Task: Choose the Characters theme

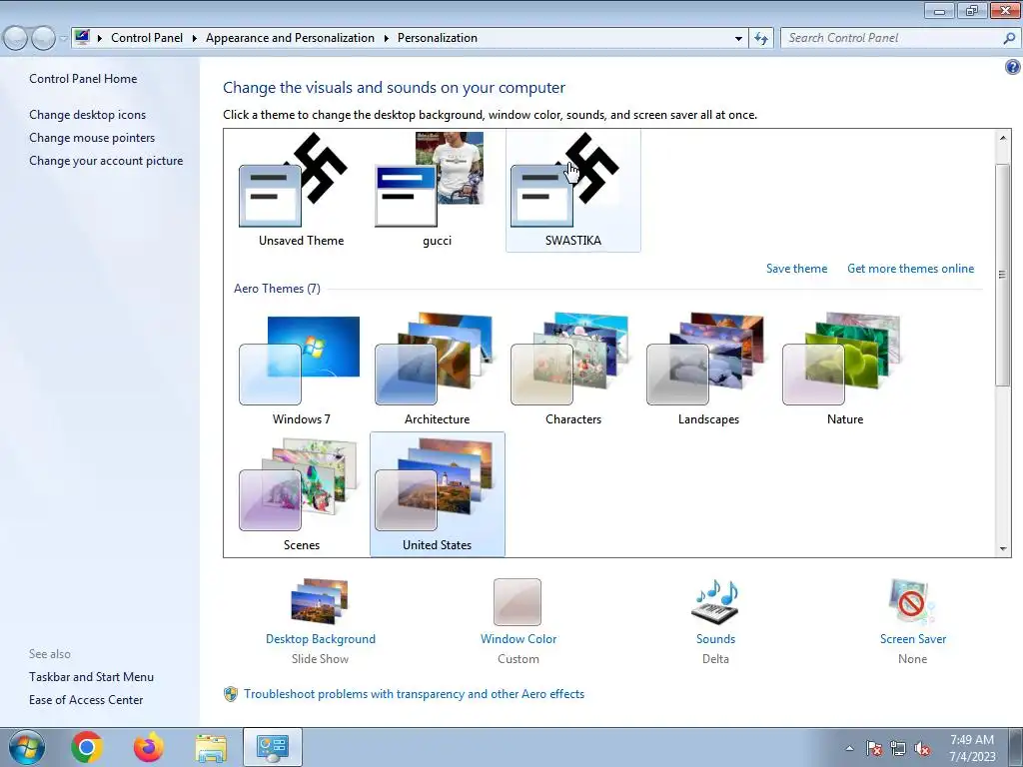Action: click(572, 370)
